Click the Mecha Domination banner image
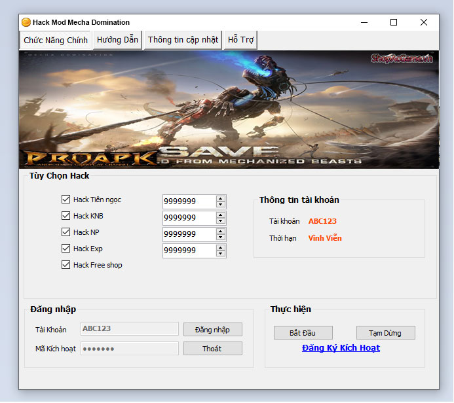The width and height of the screenshot is (454, 403). tap(229, 109)
